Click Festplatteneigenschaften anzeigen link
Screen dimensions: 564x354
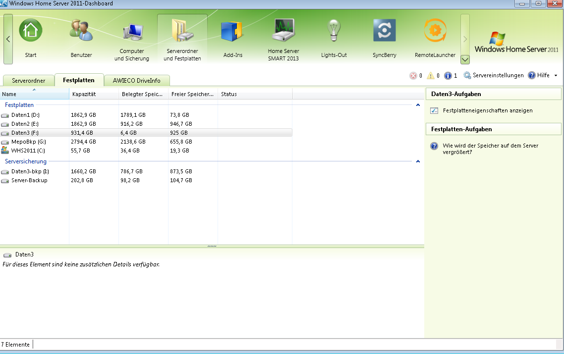(x=488, y=111)
